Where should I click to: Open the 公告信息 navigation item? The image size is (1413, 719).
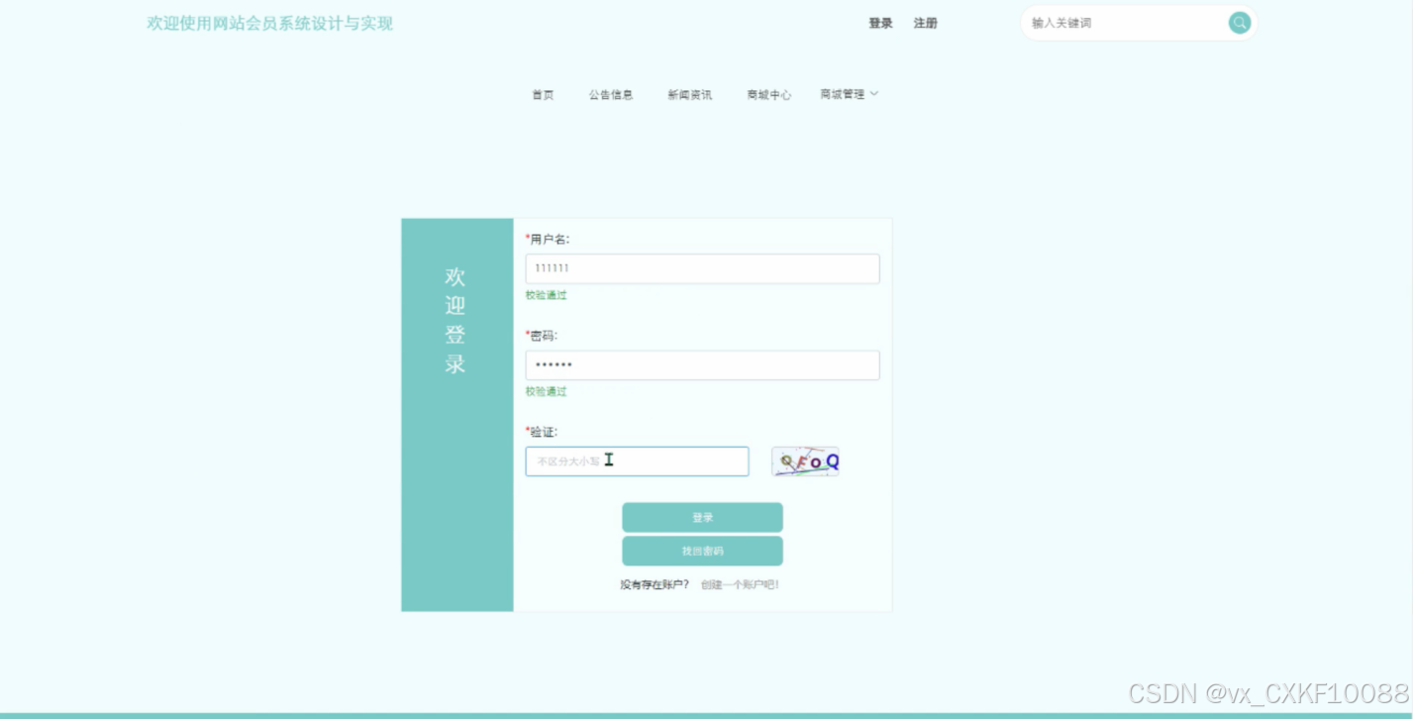coord(611,95)
